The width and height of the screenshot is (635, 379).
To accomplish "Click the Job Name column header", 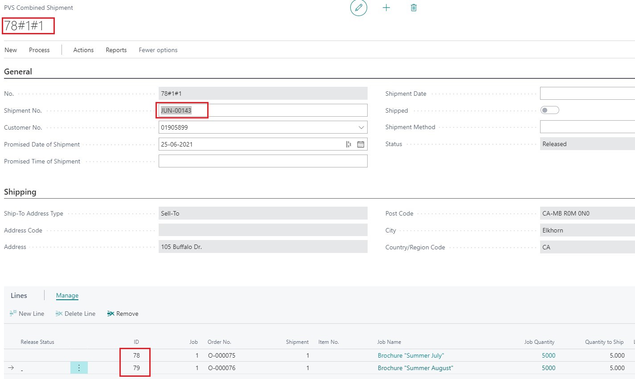I will click(389, 342).
